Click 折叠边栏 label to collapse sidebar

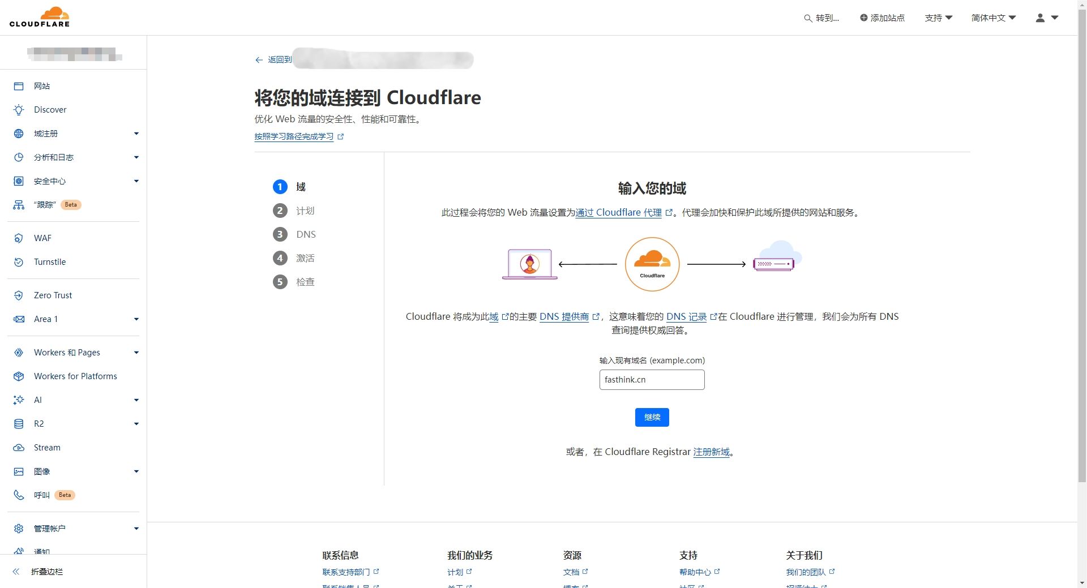point(47,572)
